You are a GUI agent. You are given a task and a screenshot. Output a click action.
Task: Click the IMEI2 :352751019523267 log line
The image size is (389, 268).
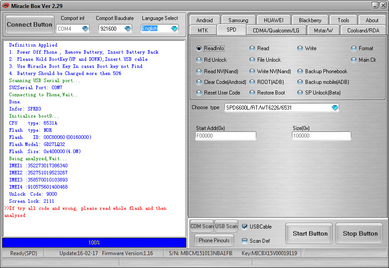click(38, 173)
